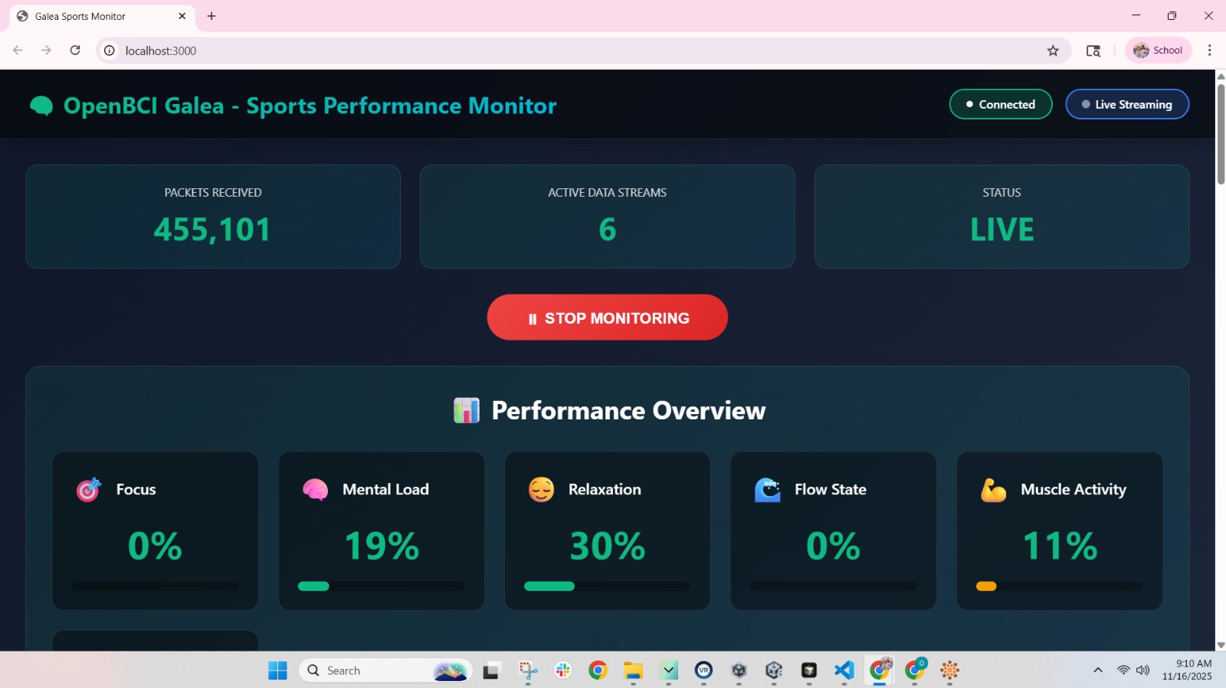Click the Relaxation 30% value
Screen dimensions: 1226x688
(608, 546)
